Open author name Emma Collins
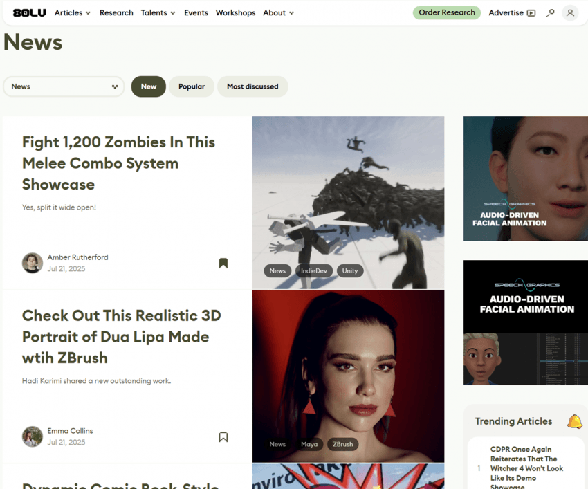This screenshot has width=588, height=489. [x=70, y=431]
